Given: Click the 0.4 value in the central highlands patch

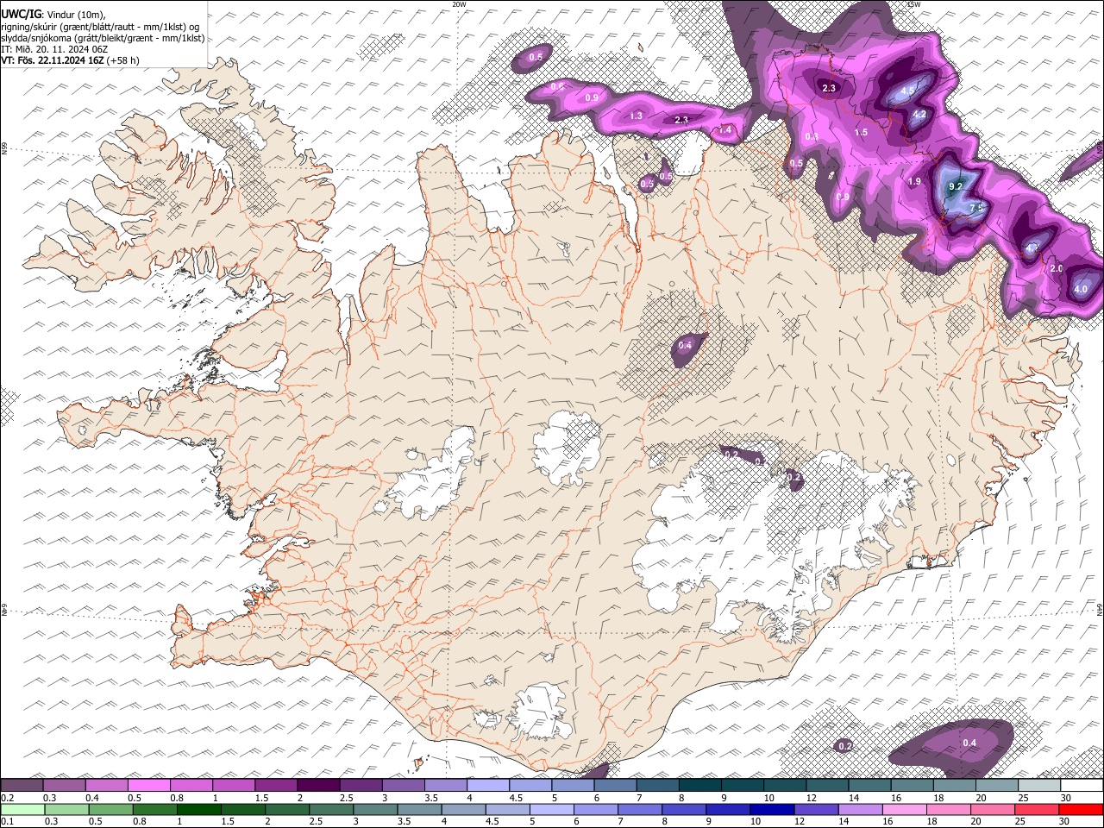Looking at the screenshot, I should tap(685, 346).
